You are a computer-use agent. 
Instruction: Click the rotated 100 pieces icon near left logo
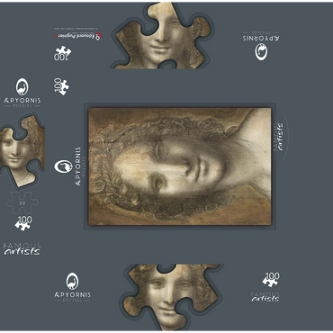61,86
